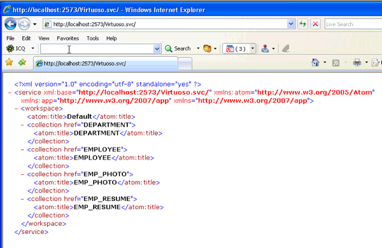The width and height of the screenshot is (382, 248).
Task: Open the Favorites Center star icon
Action: [10, 62]
